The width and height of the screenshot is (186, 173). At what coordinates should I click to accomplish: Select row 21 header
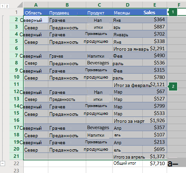tap(16, 156)
